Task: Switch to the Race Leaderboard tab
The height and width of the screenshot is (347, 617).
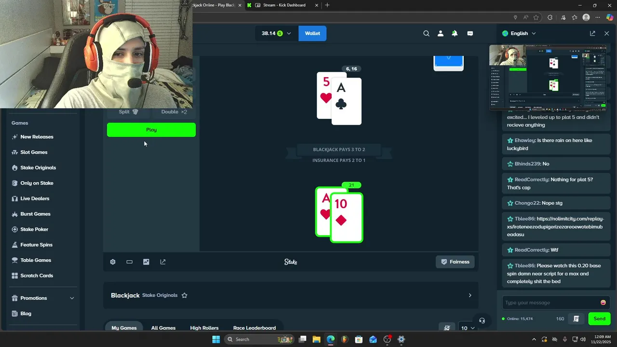Action: click(x=255, y=328)
